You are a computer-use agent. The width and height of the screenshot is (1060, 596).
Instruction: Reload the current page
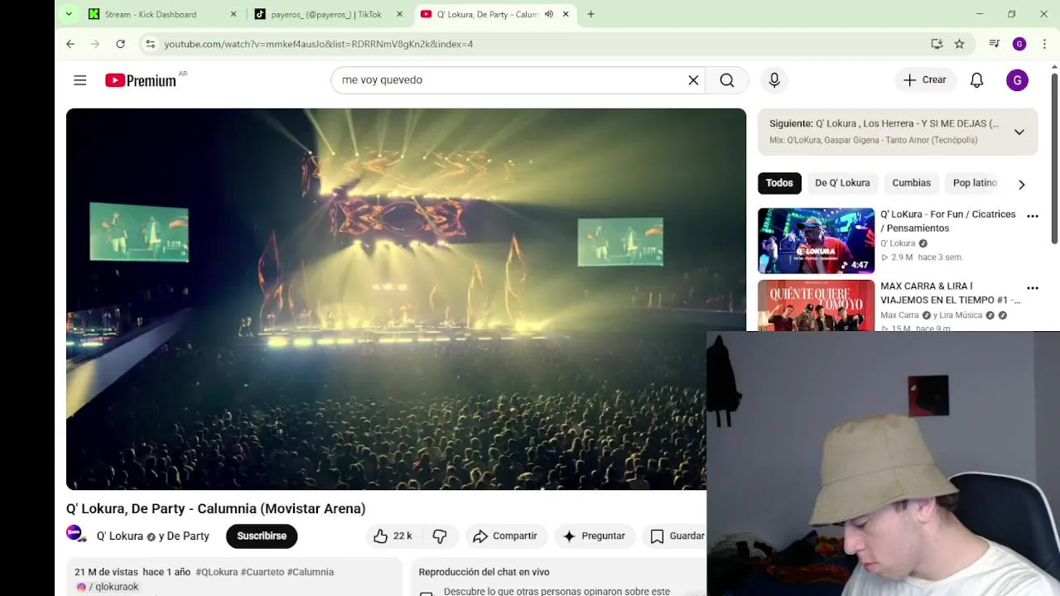coord(121,44)
